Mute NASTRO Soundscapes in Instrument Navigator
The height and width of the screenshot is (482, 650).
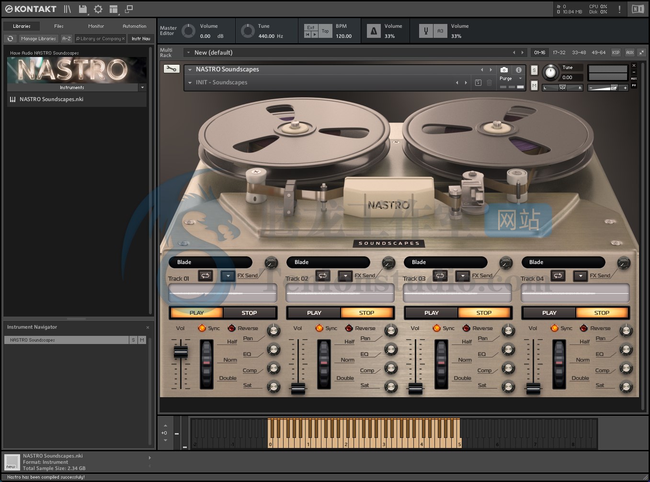tap(142, 340)
